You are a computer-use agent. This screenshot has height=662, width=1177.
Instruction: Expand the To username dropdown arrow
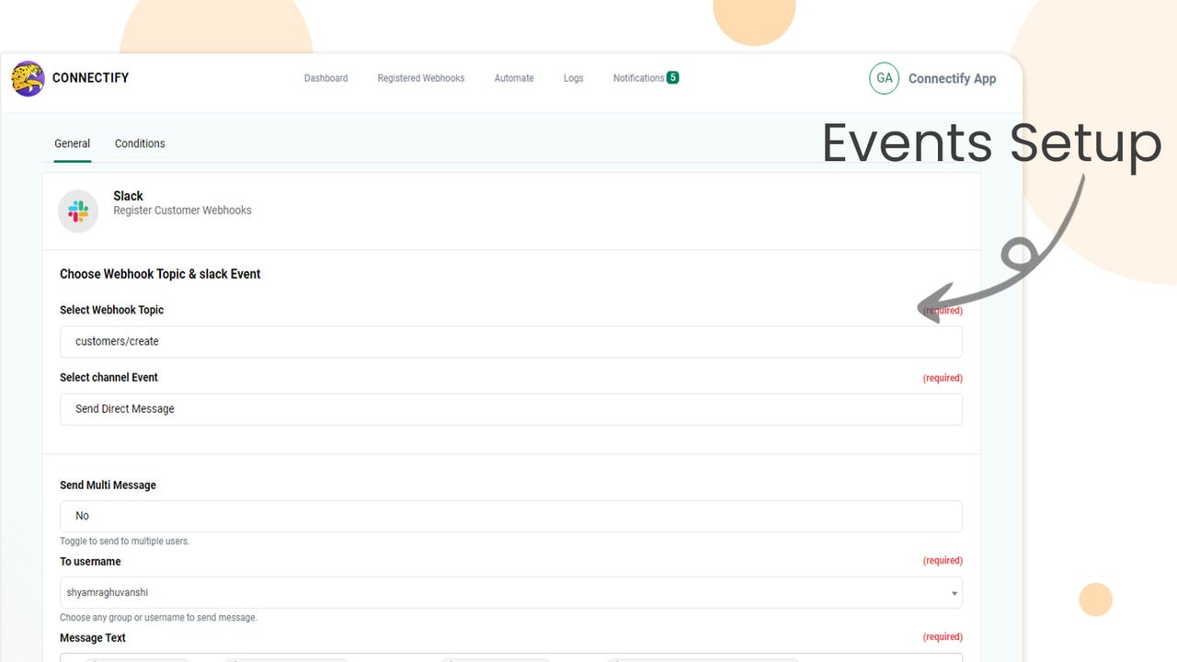tap(954, 594)
